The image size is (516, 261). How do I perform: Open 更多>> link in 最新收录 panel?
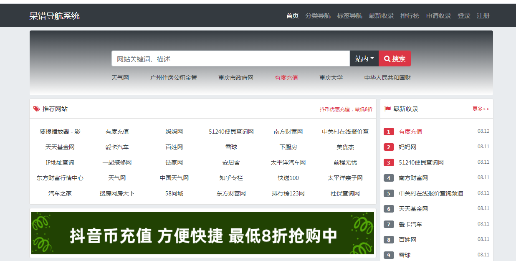(481, 109)
